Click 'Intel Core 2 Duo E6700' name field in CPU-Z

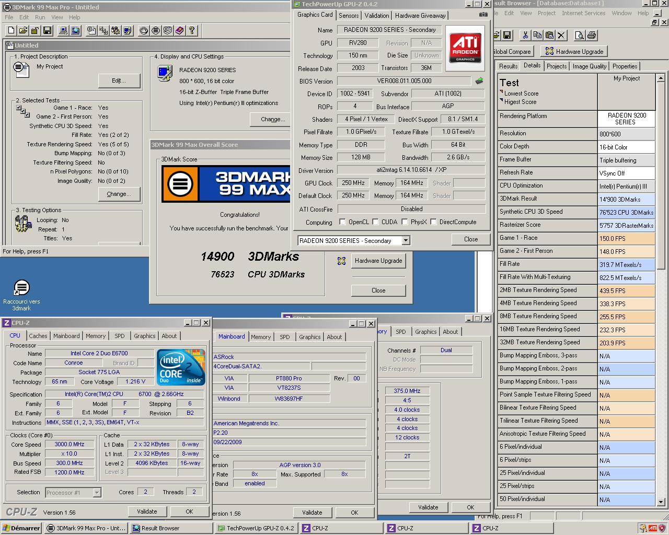coord(99,353)
